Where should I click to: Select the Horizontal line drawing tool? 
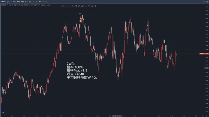pyautogui.click(x=69, y=6)
